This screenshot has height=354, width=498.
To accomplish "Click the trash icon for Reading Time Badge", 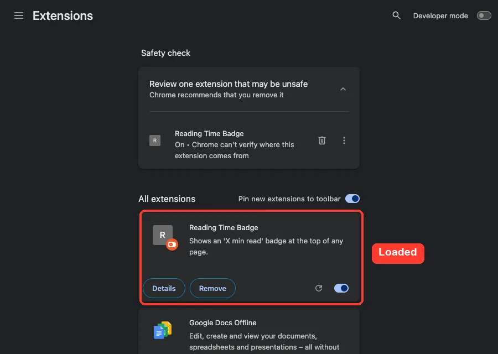I will click(x=321, y=140).
